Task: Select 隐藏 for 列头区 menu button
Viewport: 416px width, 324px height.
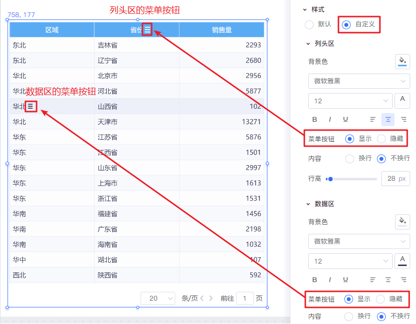Action: coord(381,139)
